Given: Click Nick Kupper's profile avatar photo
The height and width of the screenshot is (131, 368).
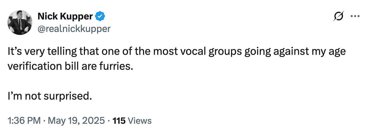Looking at the screenshot, I should [x=20, y=23].
